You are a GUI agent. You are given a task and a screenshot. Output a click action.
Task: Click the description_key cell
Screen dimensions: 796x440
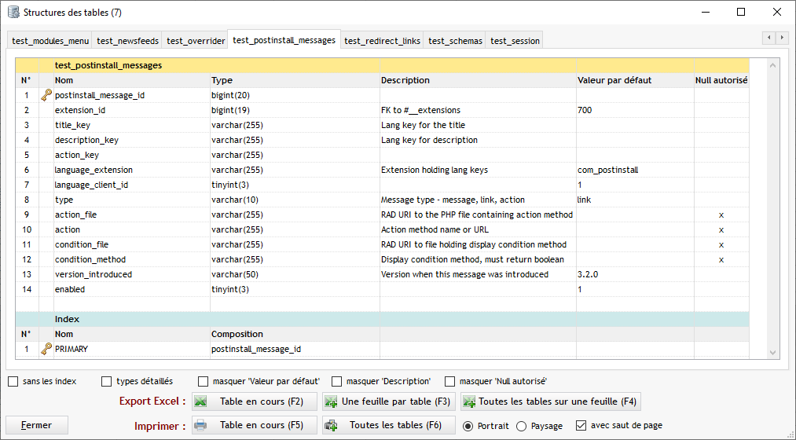[x=132, y=140]
